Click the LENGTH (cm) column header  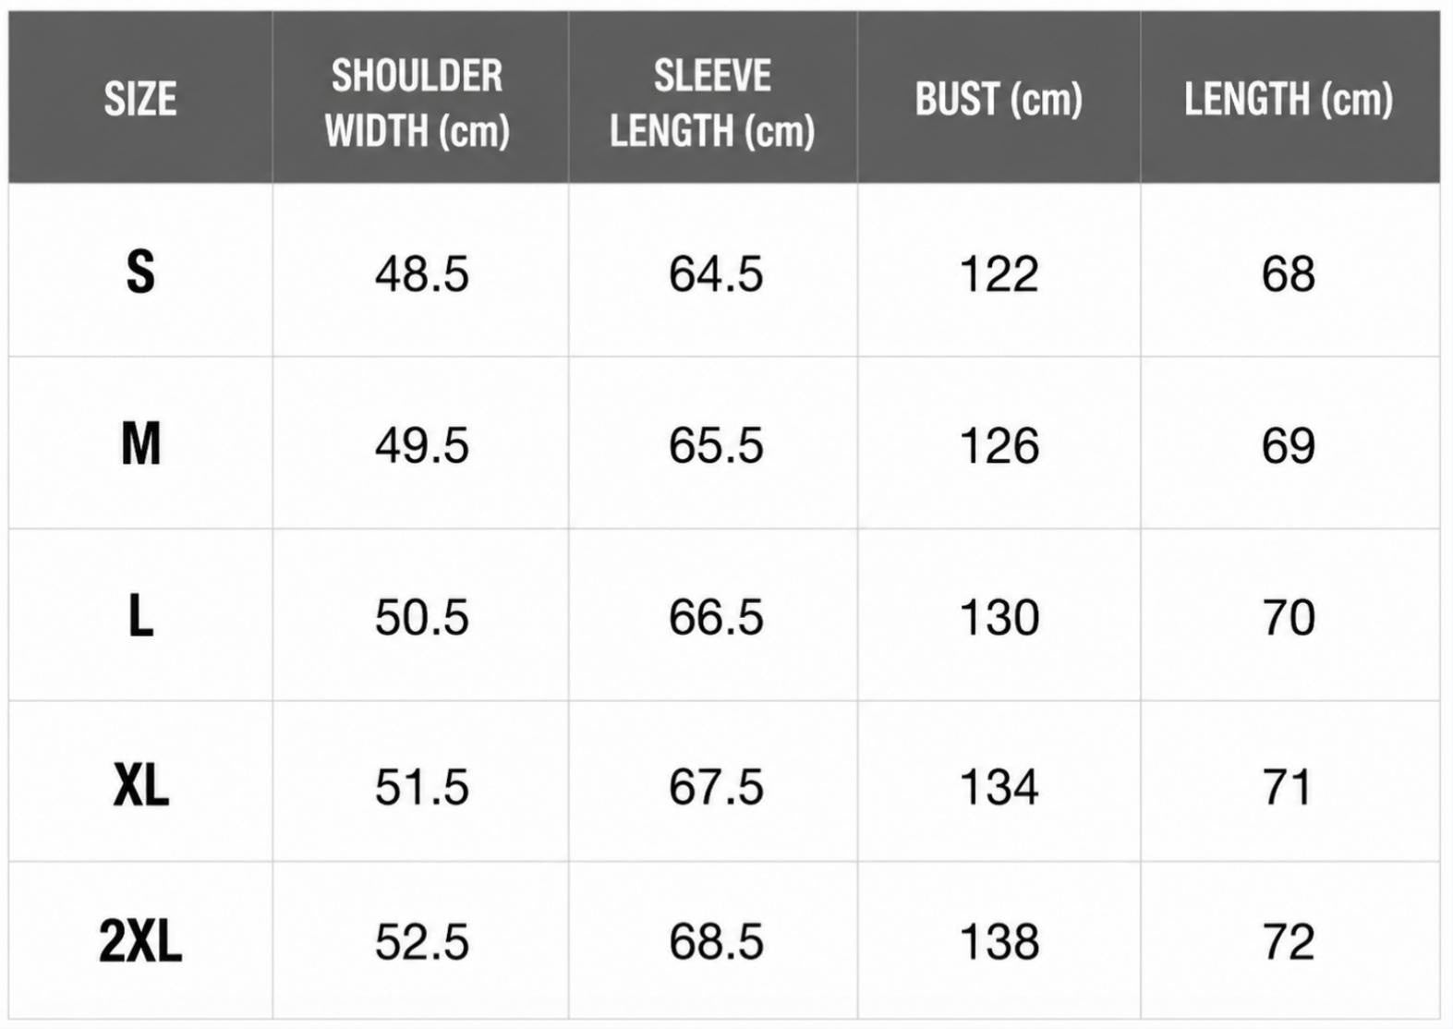[1289, 99]
